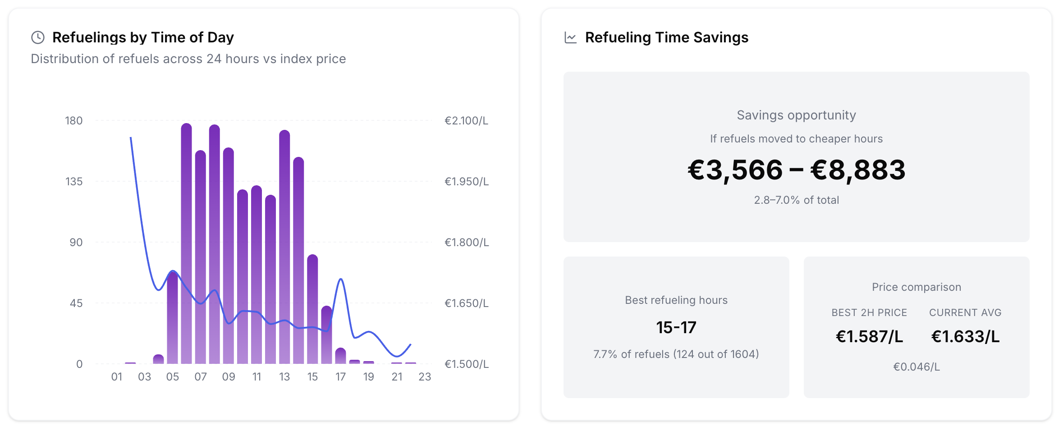The height and width of the screenshot is (431, 1063).
Task: Click the hour 23 label on the x-axis
Action: [425, 377]
